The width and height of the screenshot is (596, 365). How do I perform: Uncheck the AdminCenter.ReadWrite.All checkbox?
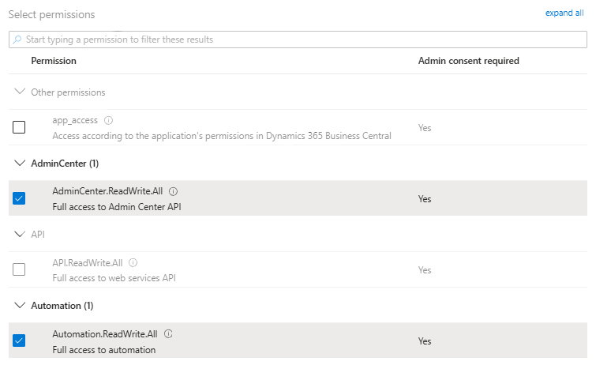(19, 198)
